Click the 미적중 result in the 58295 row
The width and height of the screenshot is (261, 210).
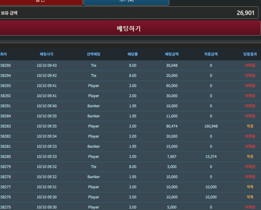(250, 66)
